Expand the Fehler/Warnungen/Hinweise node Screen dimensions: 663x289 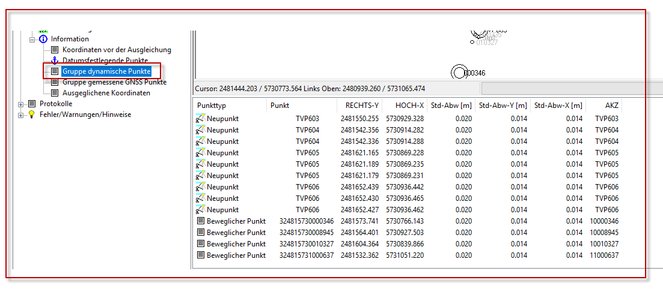[x=22, y=115]
